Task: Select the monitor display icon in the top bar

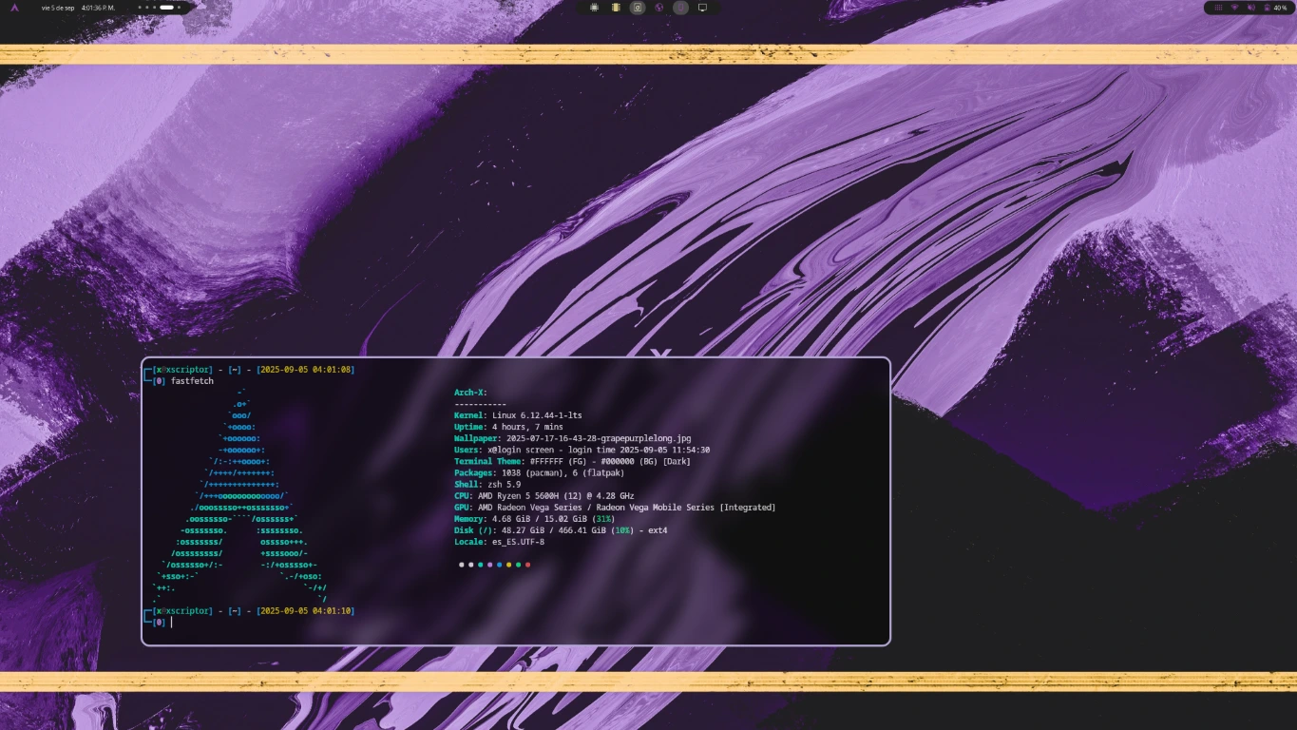Action: pos(702,8)
